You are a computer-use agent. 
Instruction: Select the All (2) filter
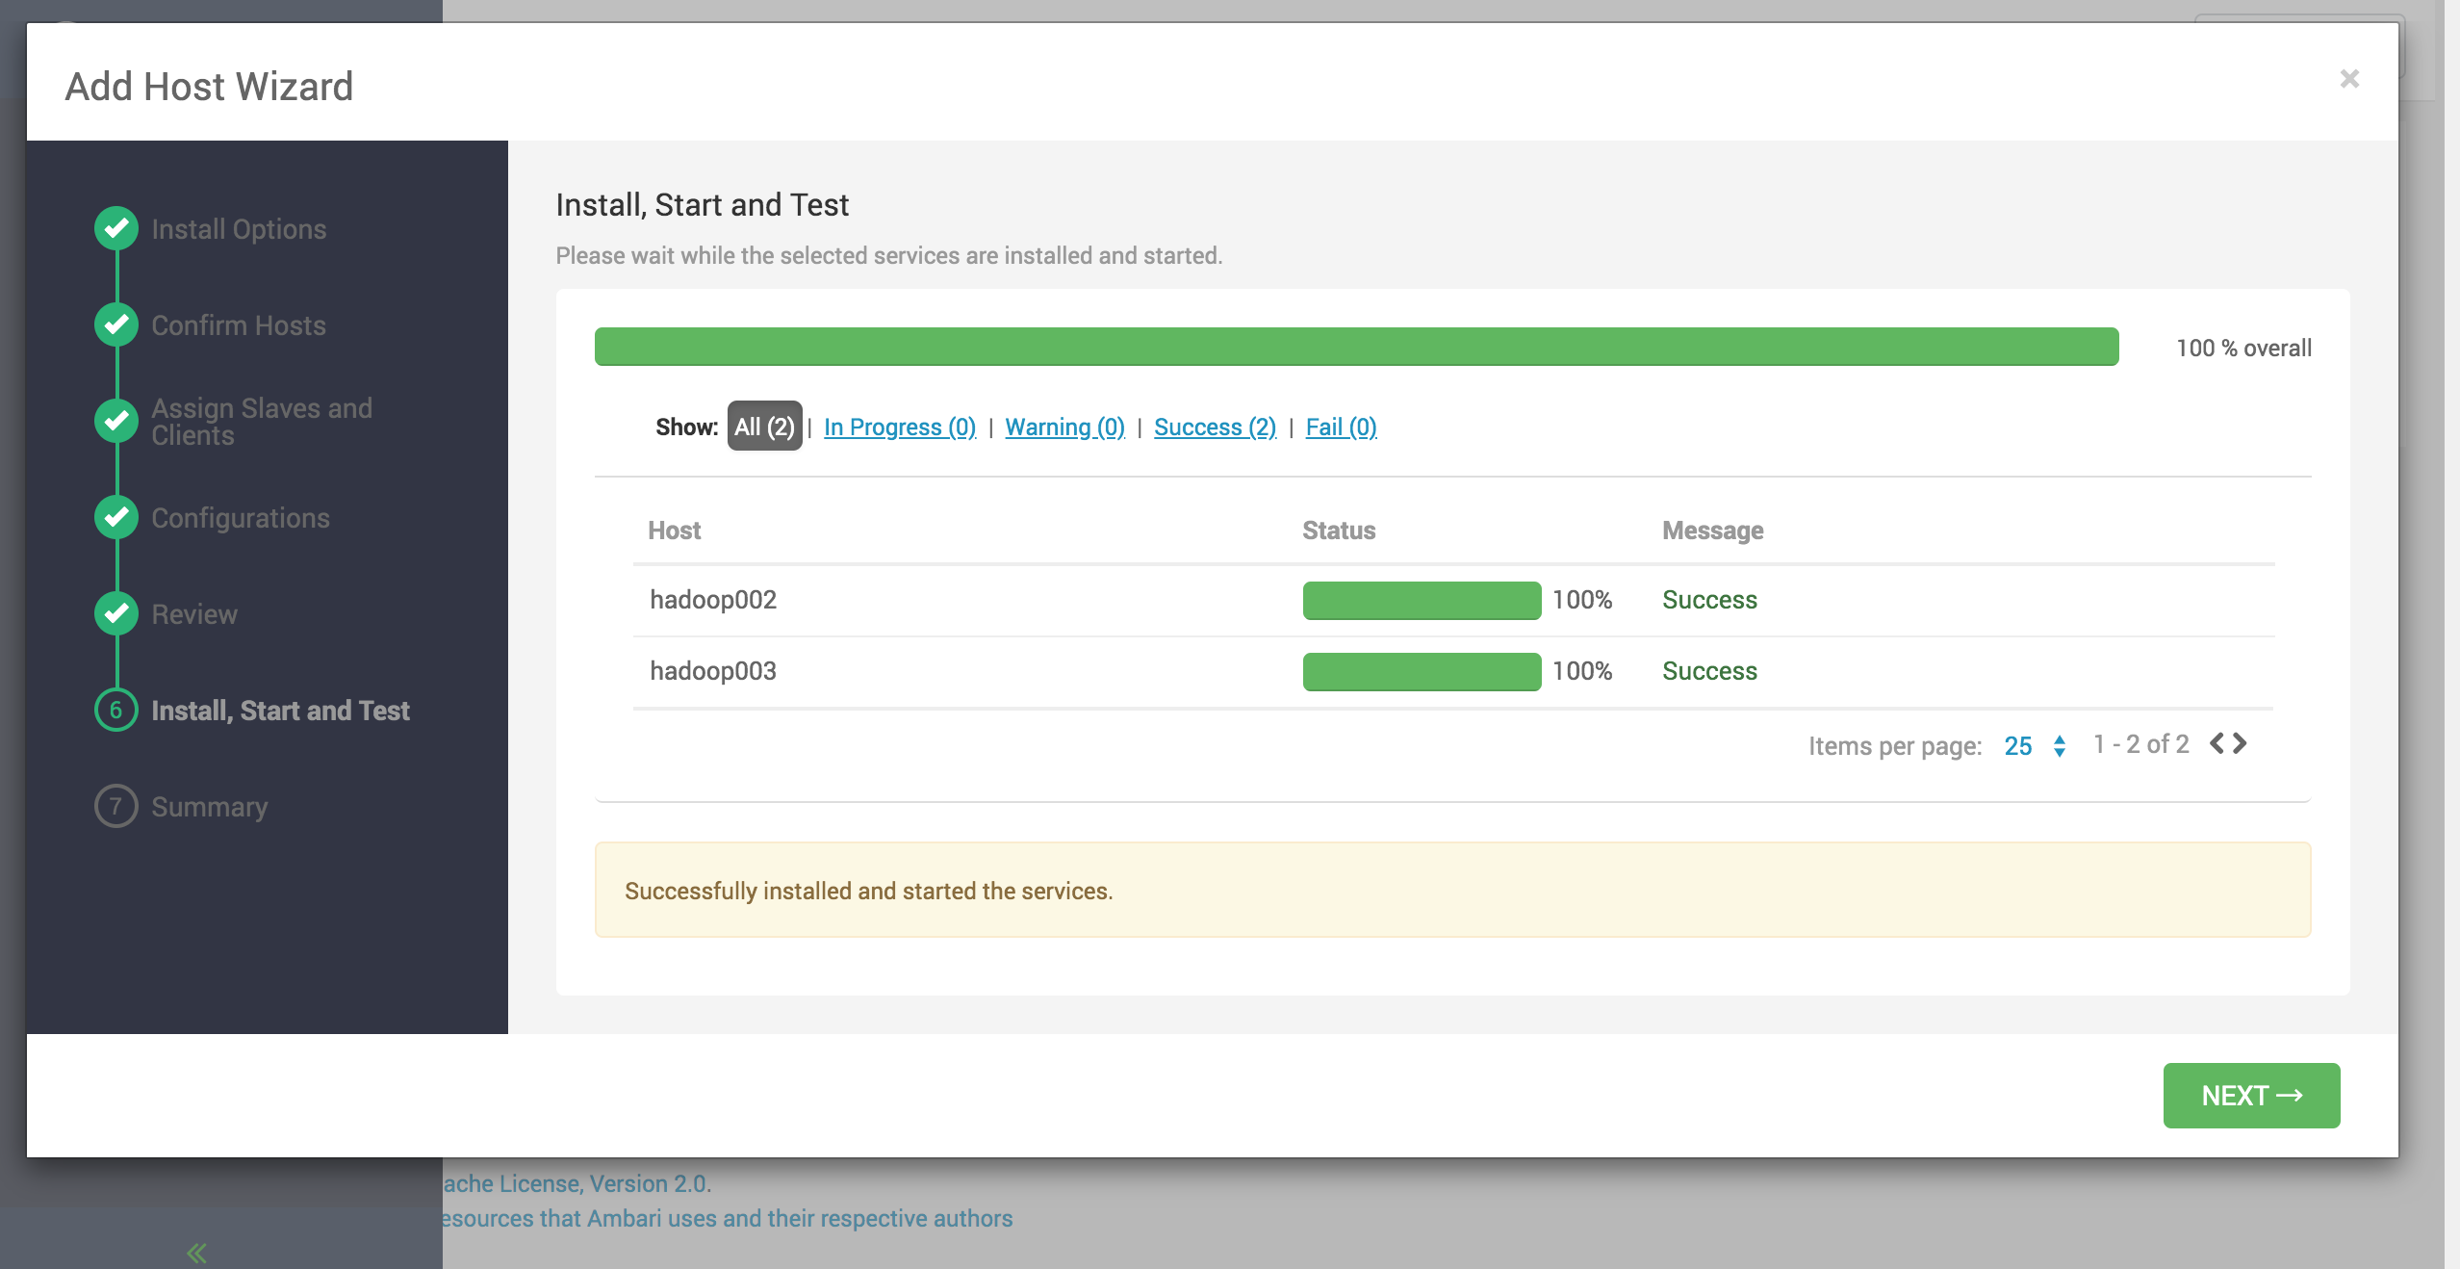pos(764,427)
